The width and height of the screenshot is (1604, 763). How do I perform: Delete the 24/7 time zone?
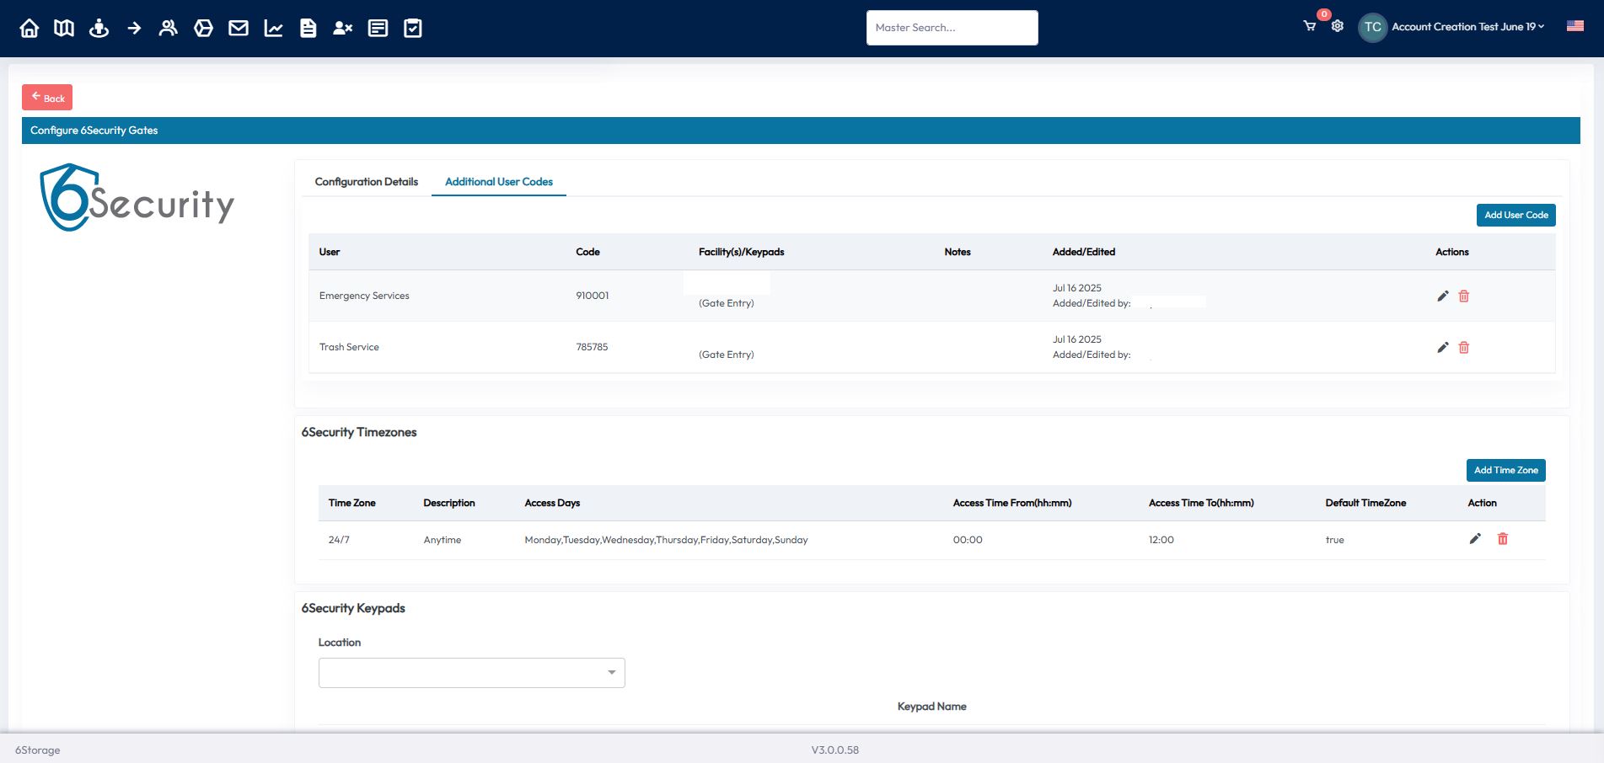click(1503, 539)
